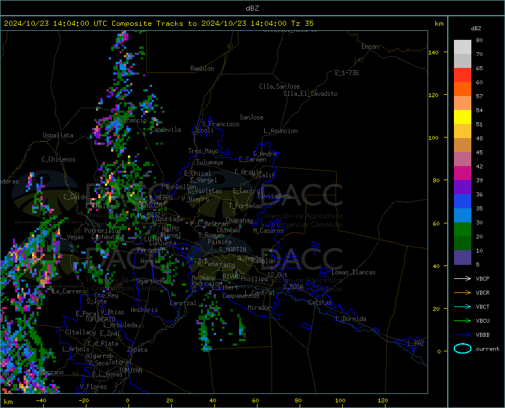The height and width of the screenshot is (408, 505).
Task: Click the TUNUYAN map label
Action: tap(130, 370)
